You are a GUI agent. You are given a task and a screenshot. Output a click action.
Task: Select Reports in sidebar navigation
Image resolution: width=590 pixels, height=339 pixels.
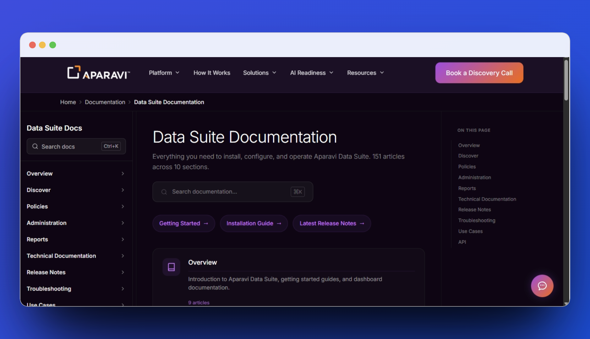37,239
